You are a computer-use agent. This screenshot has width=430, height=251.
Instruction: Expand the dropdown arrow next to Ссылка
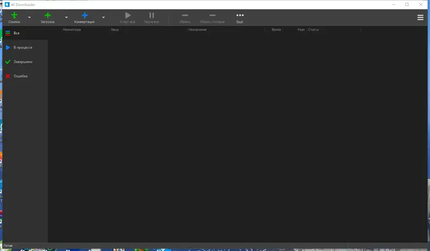pos(30,17)
